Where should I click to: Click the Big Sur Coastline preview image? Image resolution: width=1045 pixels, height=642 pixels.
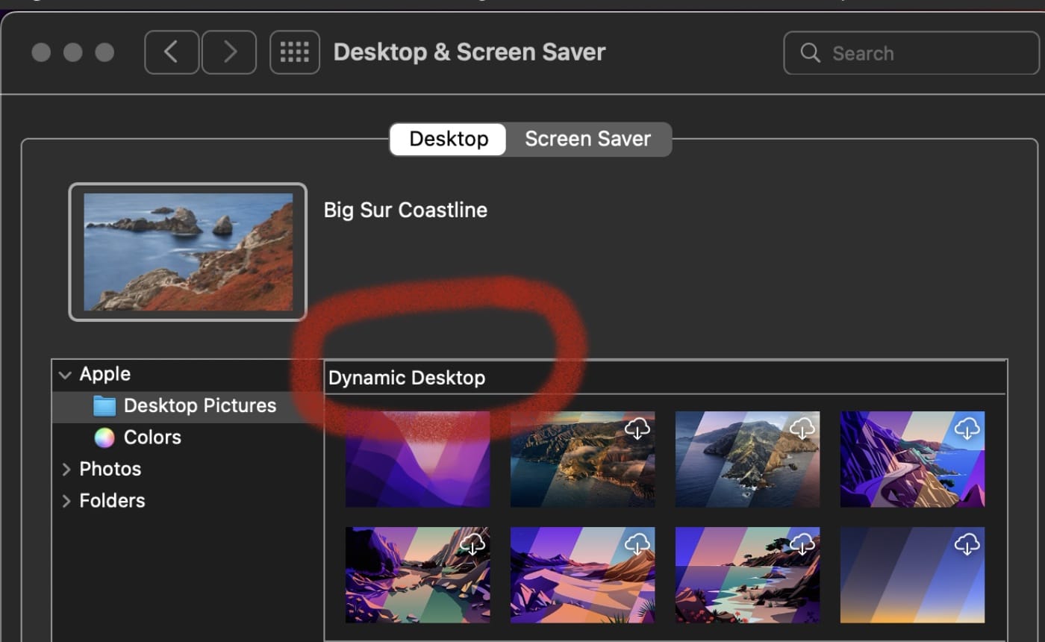point(188,252)
